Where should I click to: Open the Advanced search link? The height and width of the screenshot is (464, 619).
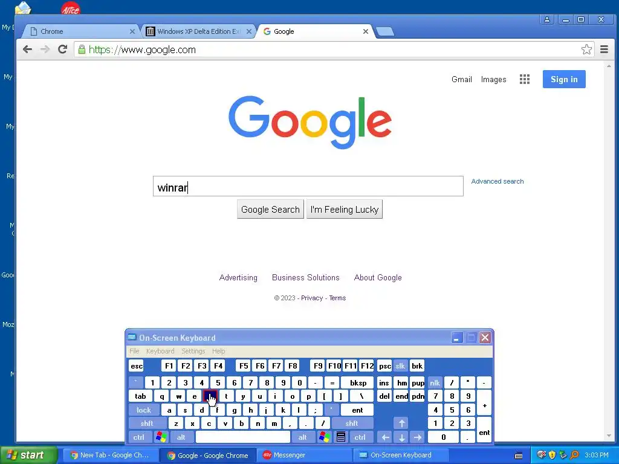[497, 181]
